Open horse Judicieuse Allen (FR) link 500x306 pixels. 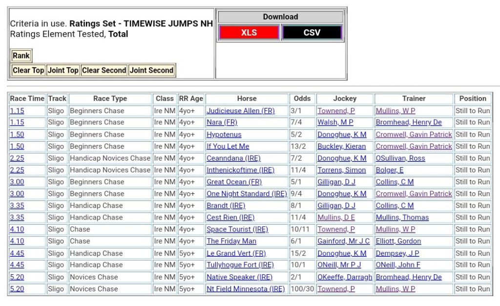pos(240,111)
